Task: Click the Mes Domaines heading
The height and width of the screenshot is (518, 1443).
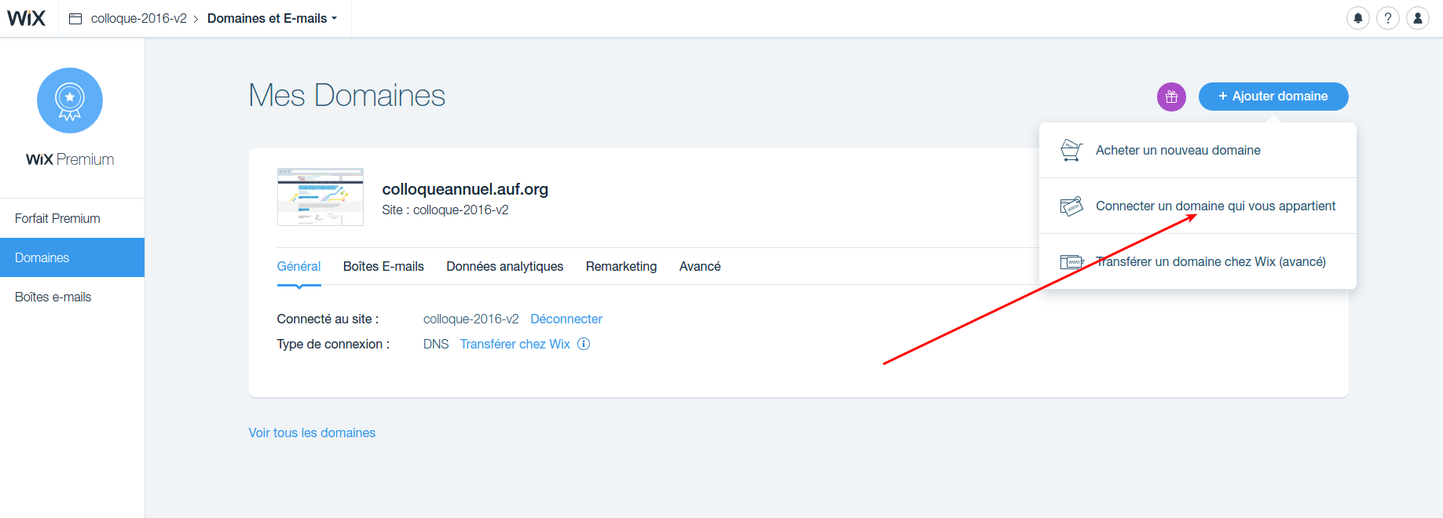Action: (347, 96)
